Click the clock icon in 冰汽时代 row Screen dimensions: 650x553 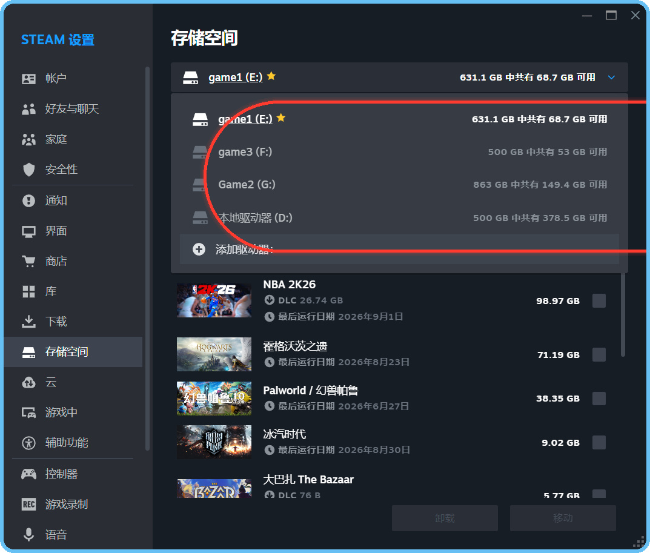coord(270,450)
